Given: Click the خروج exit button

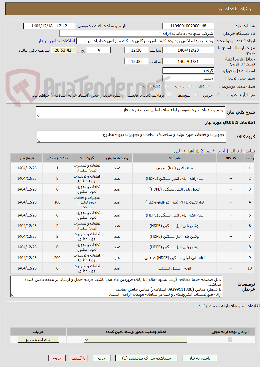Looking at the screenshot, I should pyautogui.click(x=57, y=358).
